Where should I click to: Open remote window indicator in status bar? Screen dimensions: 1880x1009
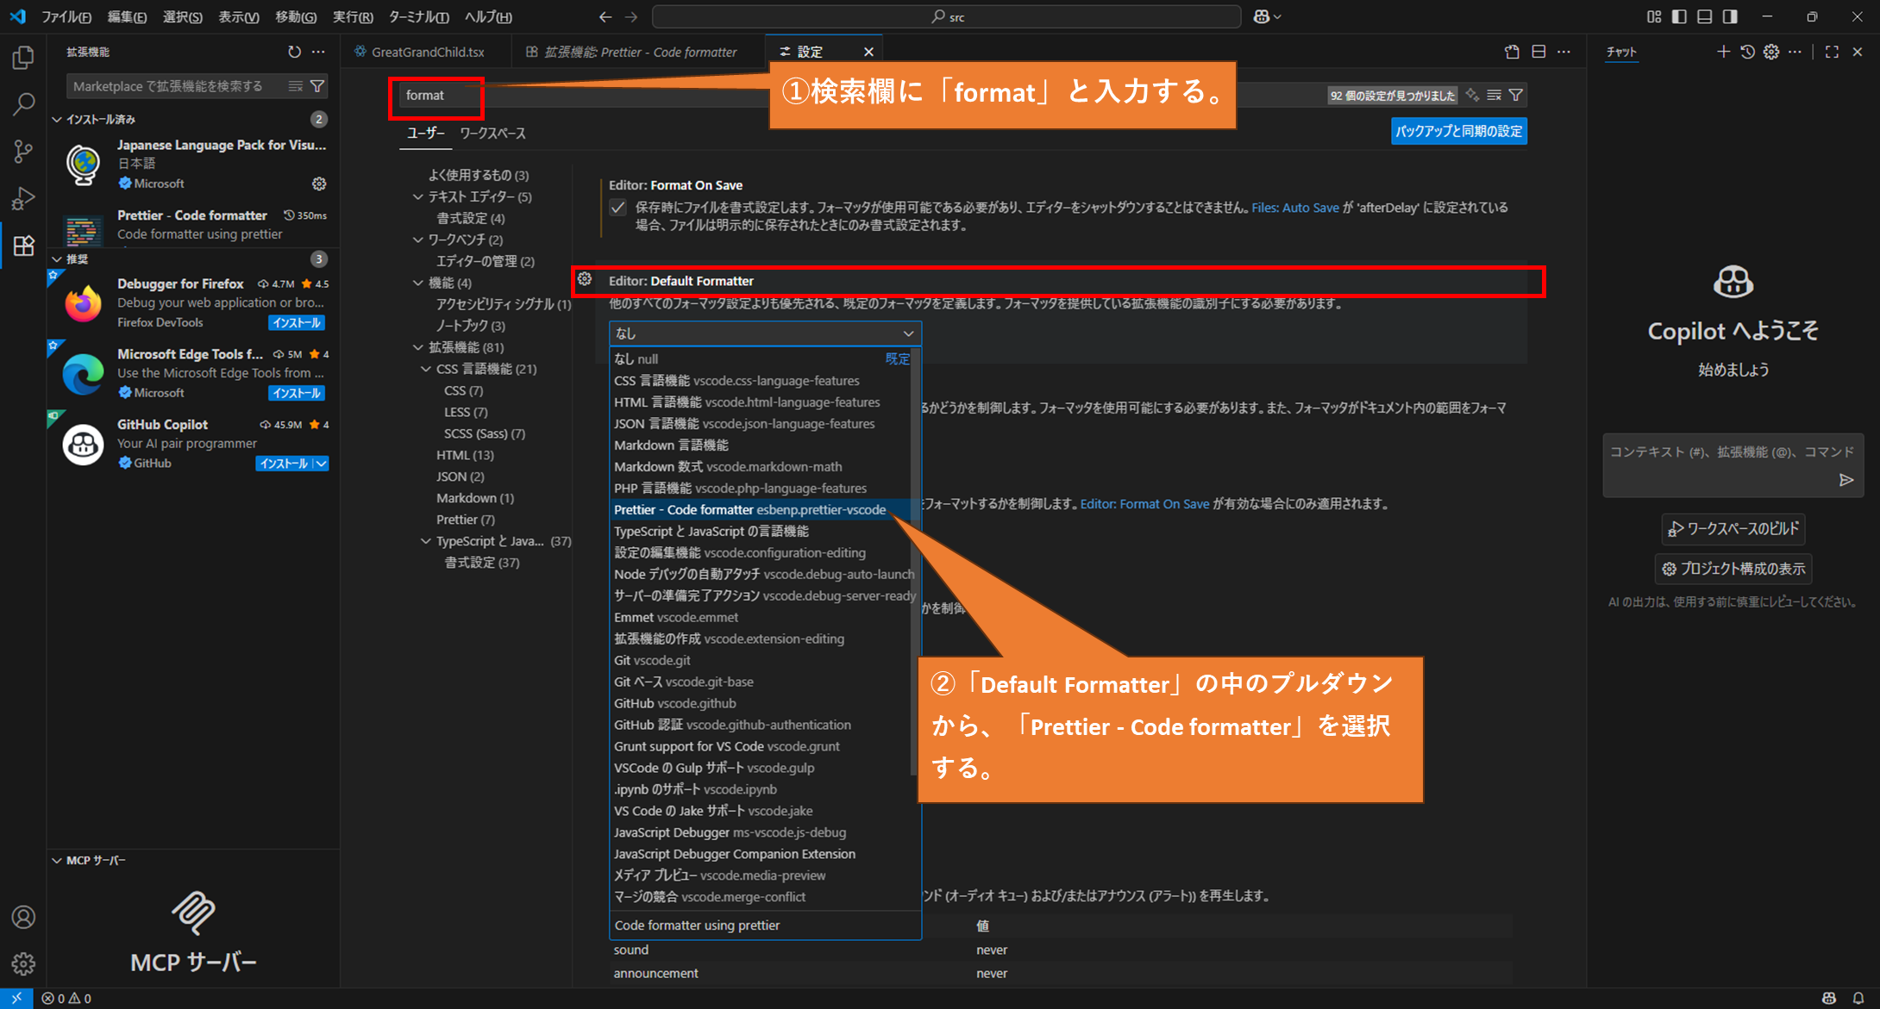[16, 999]
